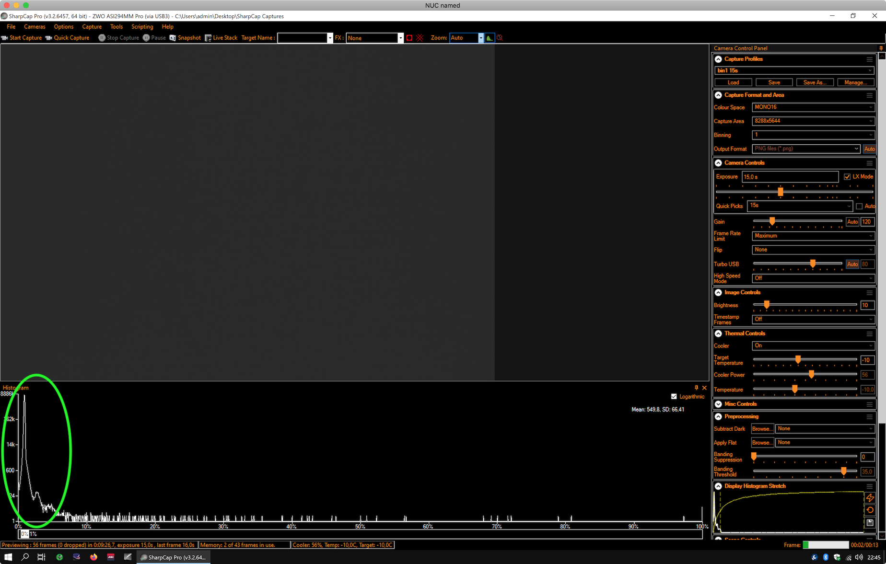
Task: Toggle the Auto button for Turbo USB
Action: tap(852, 264)
